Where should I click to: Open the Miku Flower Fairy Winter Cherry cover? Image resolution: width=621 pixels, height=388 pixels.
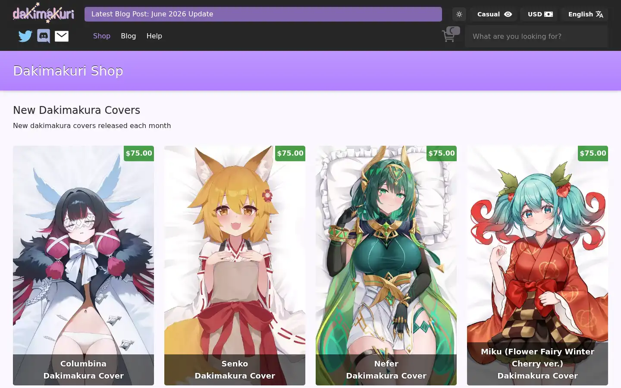(x=537, y=266)
